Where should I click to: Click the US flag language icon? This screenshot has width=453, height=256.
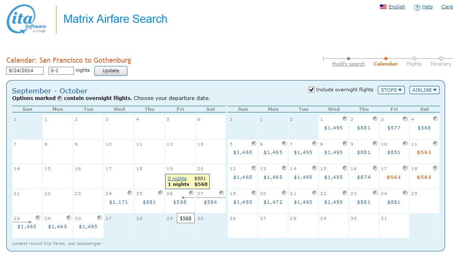(x=383, y=7)
